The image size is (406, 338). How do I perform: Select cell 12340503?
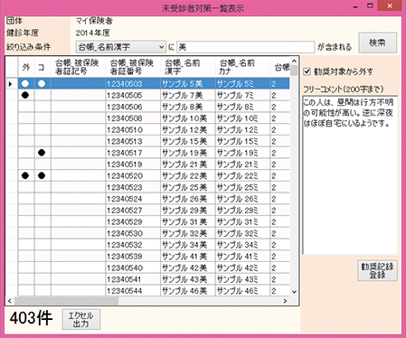tap(133, 84)
